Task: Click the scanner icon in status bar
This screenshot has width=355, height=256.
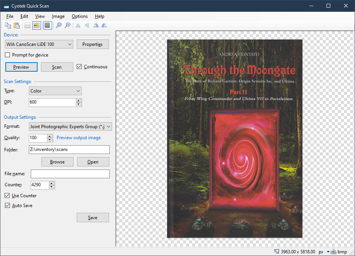Action: [x=333, y=251]
